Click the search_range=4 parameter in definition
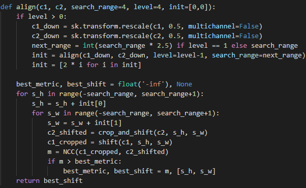This screenshot has height=188, width=306. coord(99,7)
